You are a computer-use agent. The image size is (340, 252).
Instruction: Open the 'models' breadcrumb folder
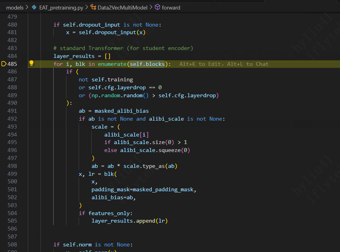pyautogui.click(x=15, y=8)
